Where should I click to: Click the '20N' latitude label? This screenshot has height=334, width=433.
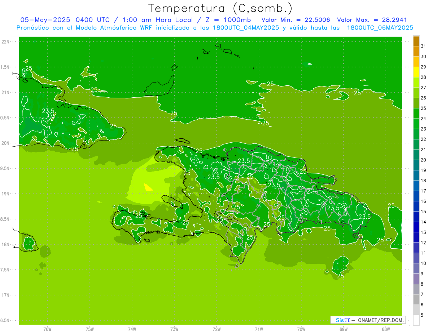coord(6,143)
